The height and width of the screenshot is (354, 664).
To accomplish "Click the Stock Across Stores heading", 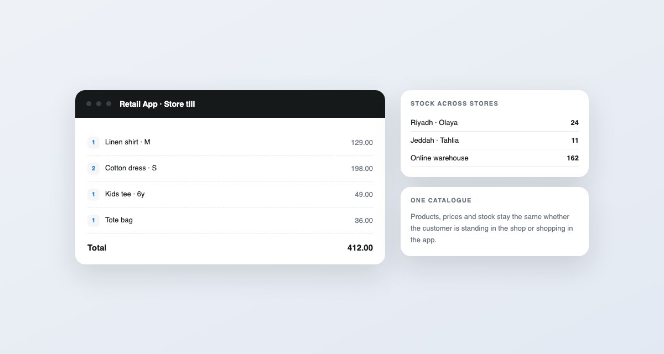I will [x=454, y=103].
